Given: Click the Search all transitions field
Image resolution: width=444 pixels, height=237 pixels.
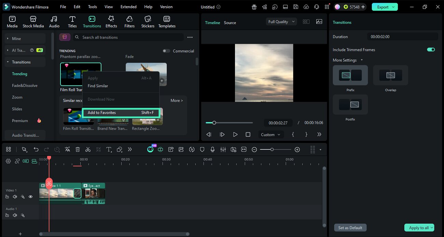Looking at the screenshot, I should [128, 37].
